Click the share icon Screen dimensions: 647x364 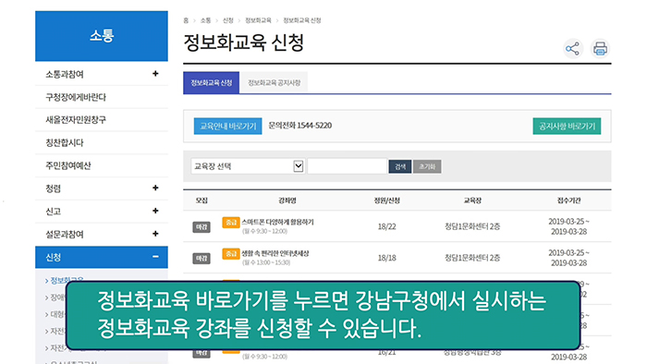573,49
